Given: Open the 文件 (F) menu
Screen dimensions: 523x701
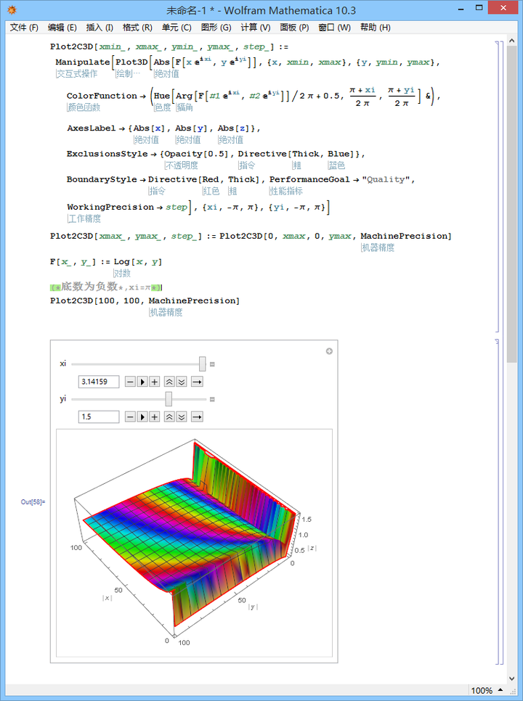Looking at the screenshot, I should [x=24, y=28].
